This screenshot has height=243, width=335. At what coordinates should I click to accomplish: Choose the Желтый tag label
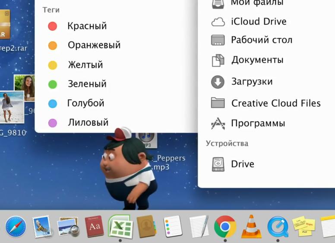tap(85, 65)
